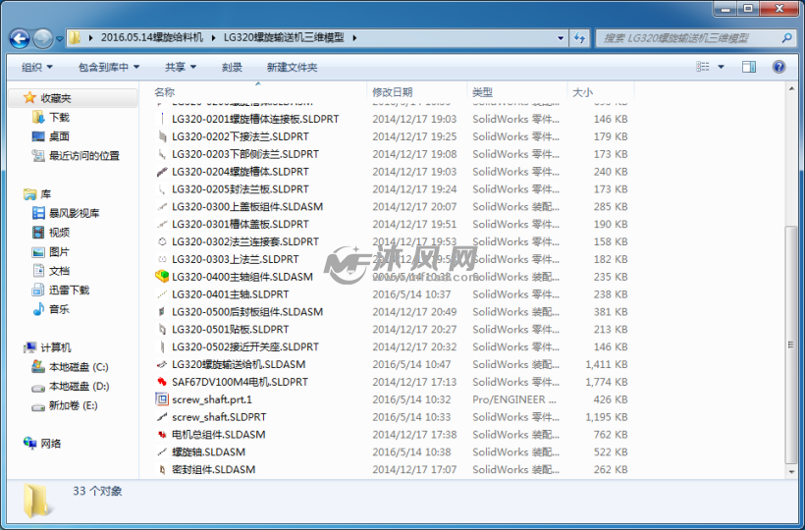Sort by 修改日期 column header
Screen dimensions: 805x530
tap(393, 92)
